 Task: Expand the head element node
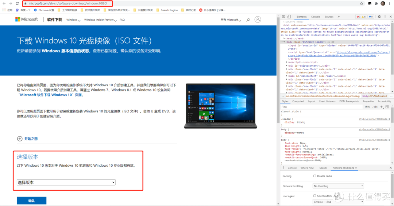[285, 39]
